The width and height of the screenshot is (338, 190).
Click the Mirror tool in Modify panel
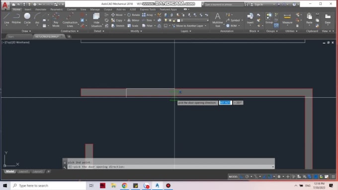(133, 20)
